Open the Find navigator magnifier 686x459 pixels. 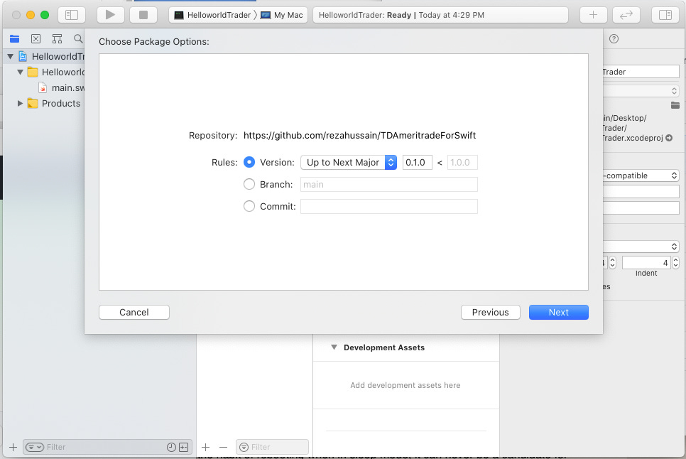tap(78, 38)
